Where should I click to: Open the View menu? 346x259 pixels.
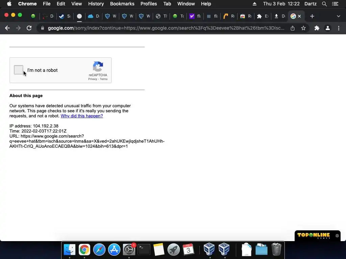[x=77, y=4]
